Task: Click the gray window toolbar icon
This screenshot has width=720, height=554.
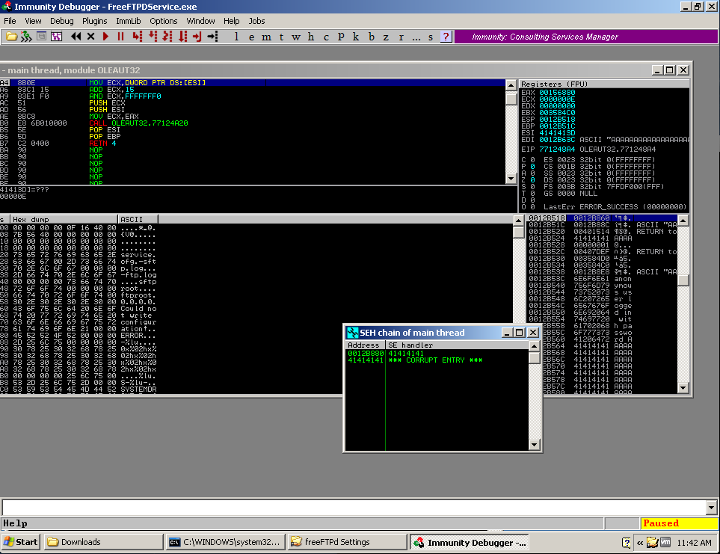Action: point(41,36)
